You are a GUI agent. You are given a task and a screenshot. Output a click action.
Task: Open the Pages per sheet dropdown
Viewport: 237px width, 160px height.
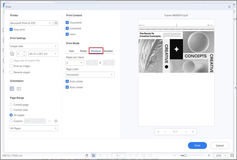point(75,63)
